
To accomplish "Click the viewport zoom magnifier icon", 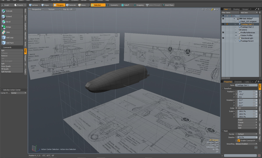I will pos(209,10).
